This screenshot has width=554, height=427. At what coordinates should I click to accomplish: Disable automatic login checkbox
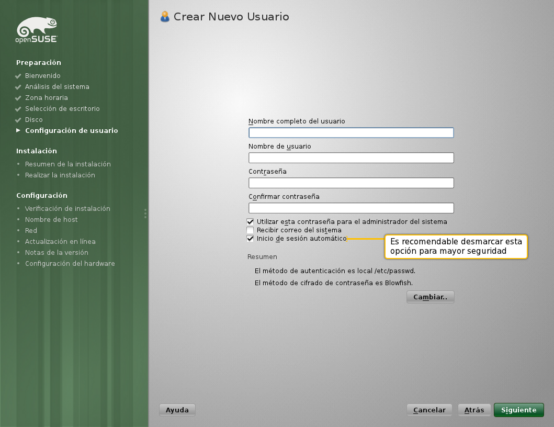251,239
